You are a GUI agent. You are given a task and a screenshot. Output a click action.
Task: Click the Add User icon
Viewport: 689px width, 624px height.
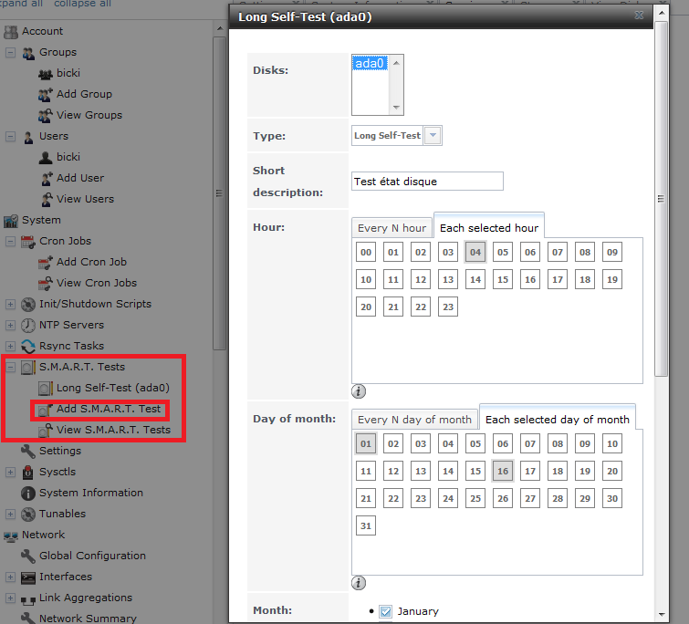[46, 178]
